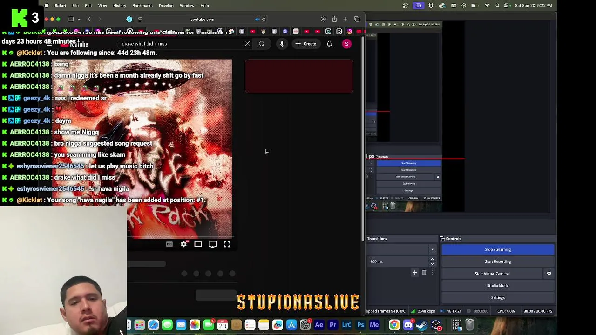
Task: Open Dropbox menu bar icon
Action: 431,6
